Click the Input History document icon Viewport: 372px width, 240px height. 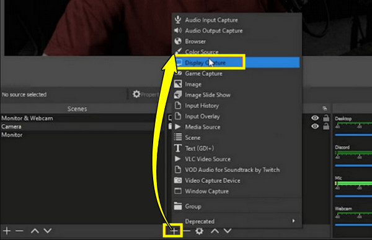point(178,105)
